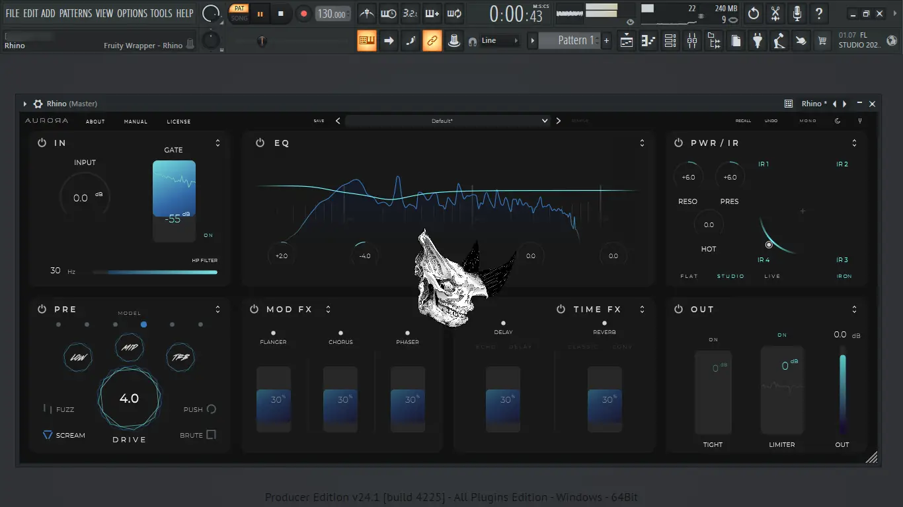
Task: Stop playback with the stop button
Action: [x=281, y=13]
